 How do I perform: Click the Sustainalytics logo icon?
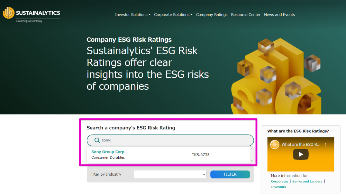[9, 13]
